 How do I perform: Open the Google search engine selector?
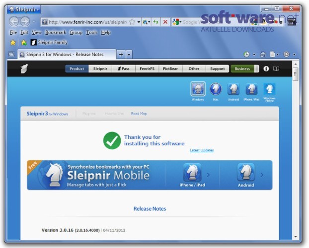click(x=176, y=22)
